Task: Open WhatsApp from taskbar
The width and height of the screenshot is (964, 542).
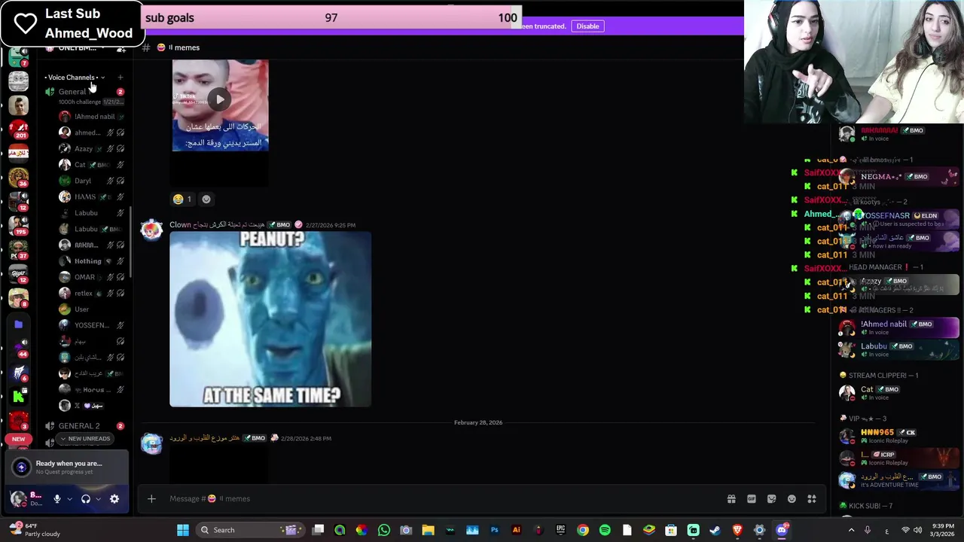Action: (384, 530)
